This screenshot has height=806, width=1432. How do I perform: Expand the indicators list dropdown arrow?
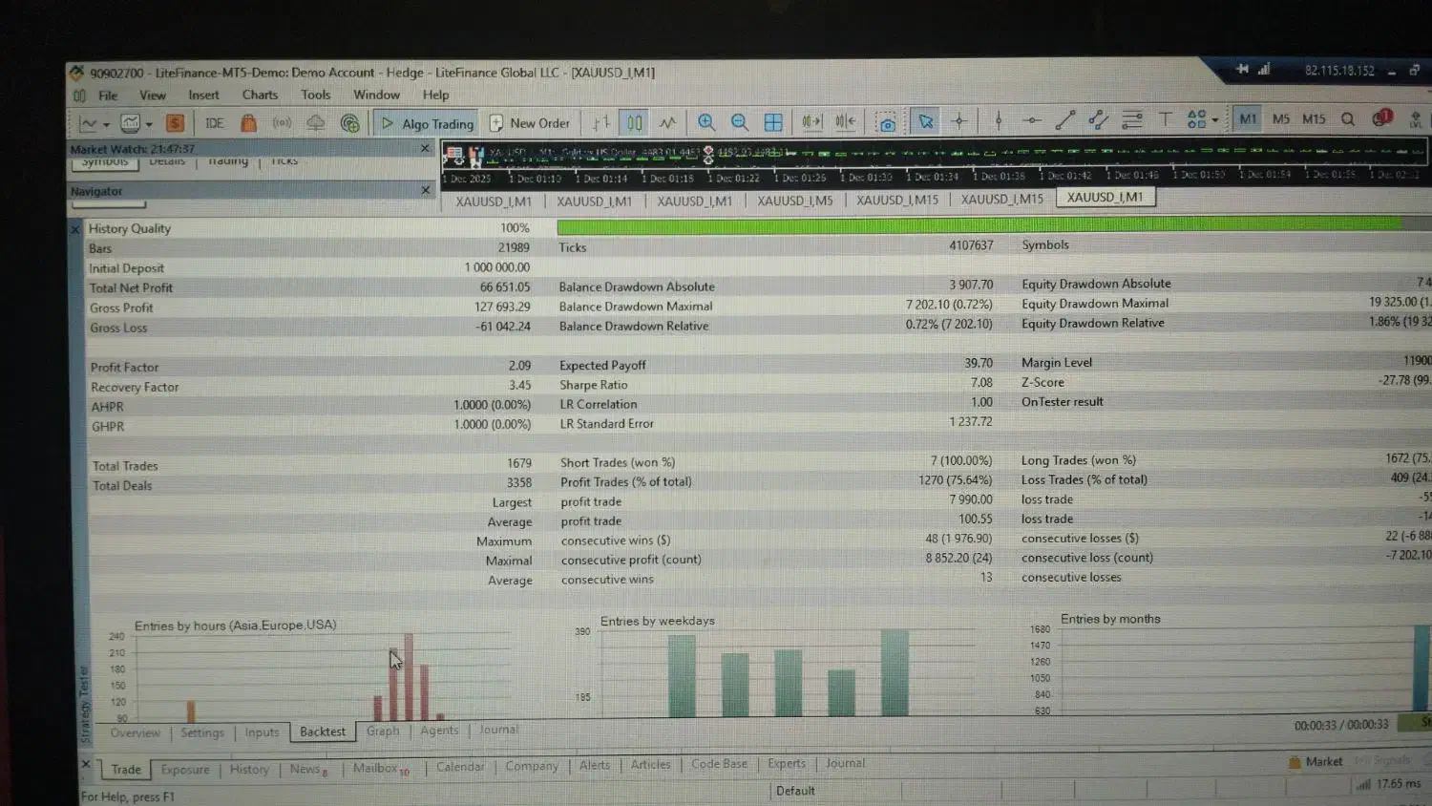[149, 124]
